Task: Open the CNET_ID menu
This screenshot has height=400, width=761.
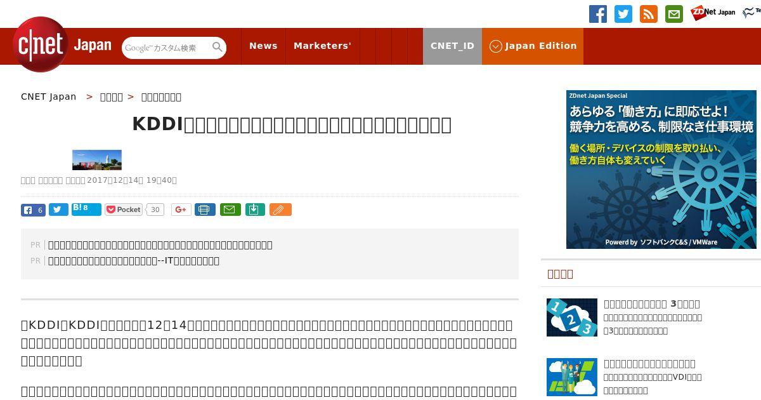Action: pyautogui.click(x=452, y=46)
